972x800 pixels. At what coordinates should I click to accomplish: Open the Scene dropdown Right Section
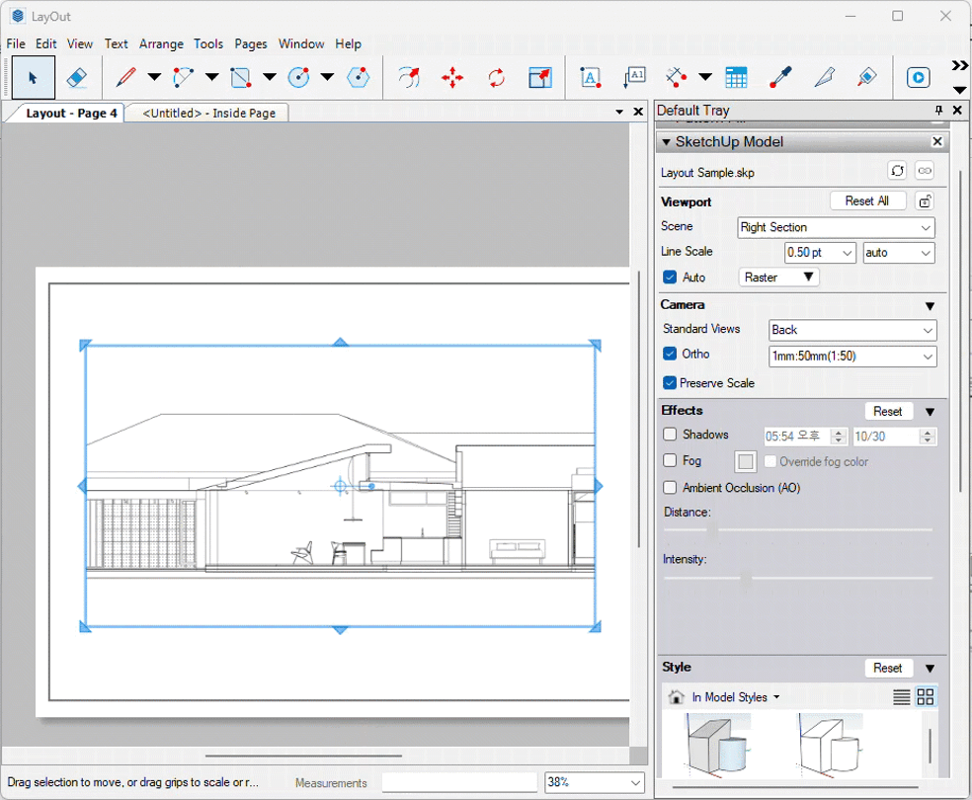[836, 227]
